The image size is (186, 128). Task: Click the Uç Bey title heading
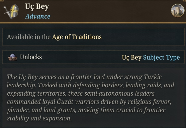(x=37, y=7)
